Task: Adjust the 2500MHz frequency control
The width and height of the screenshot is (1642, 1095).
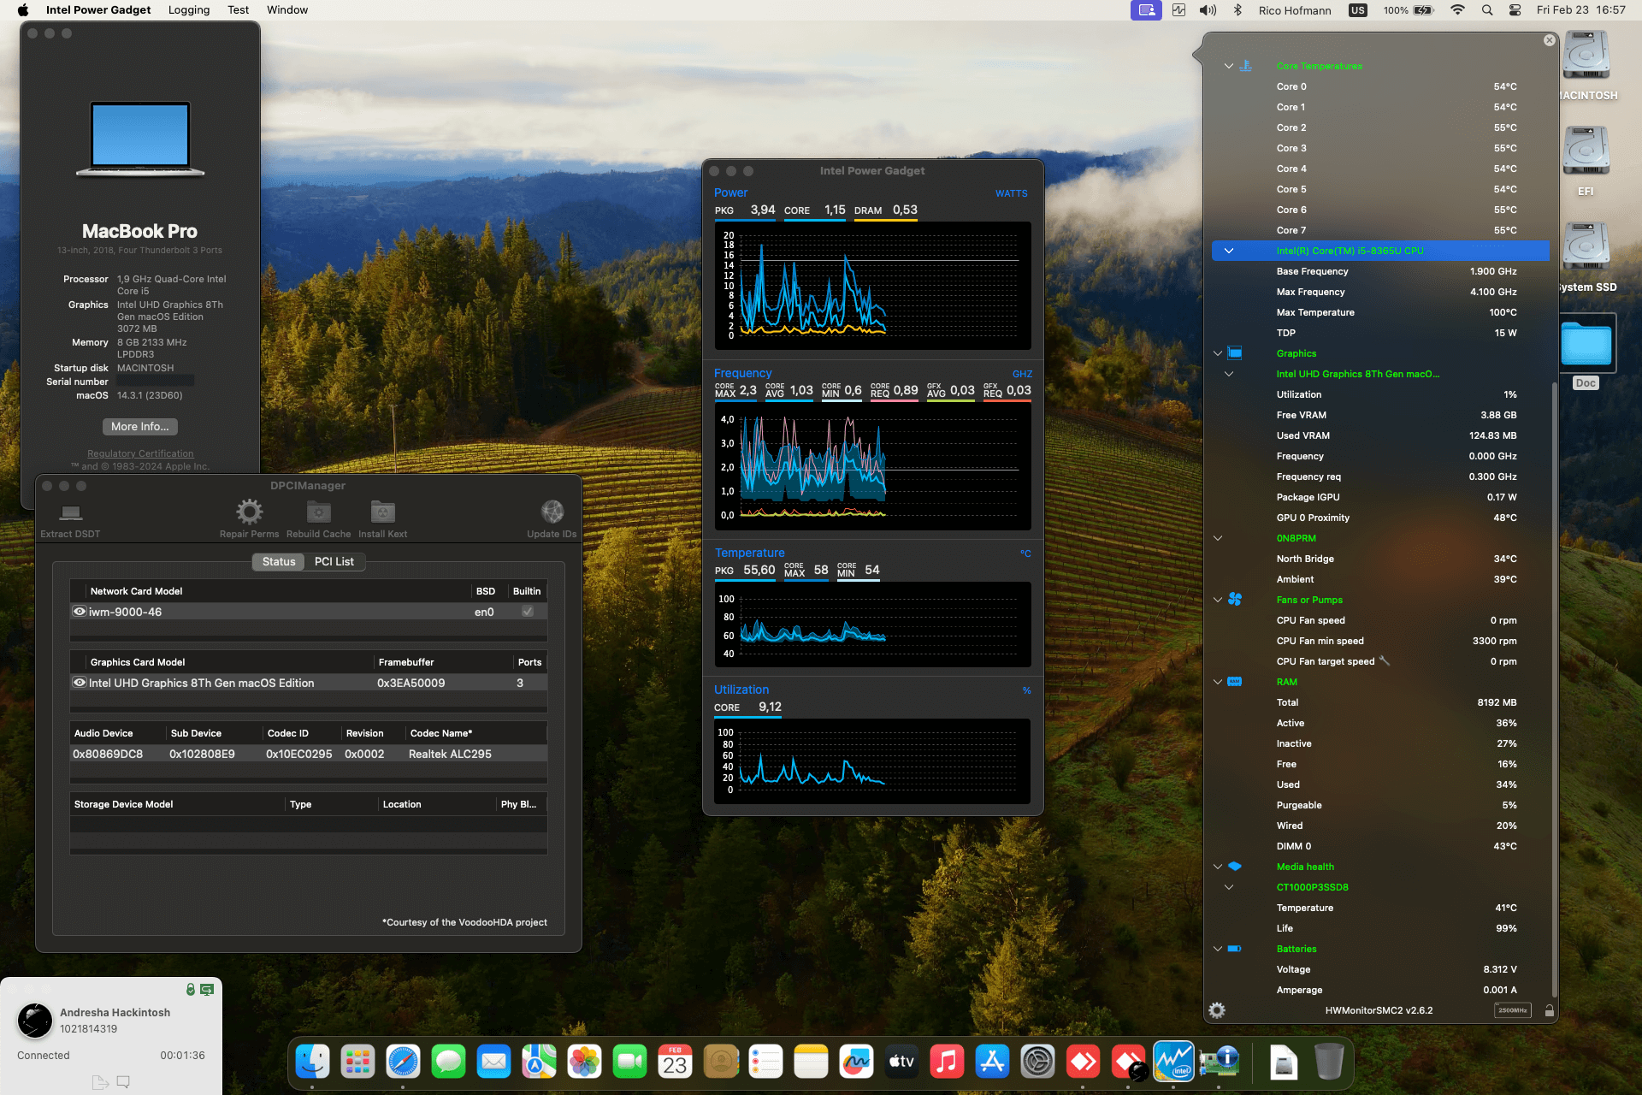Action: [x=1512, y=1010]
